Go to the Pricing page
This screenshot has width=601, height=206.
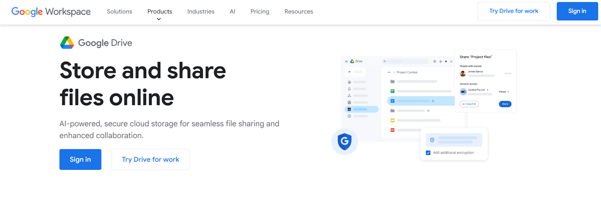(260, 12)
